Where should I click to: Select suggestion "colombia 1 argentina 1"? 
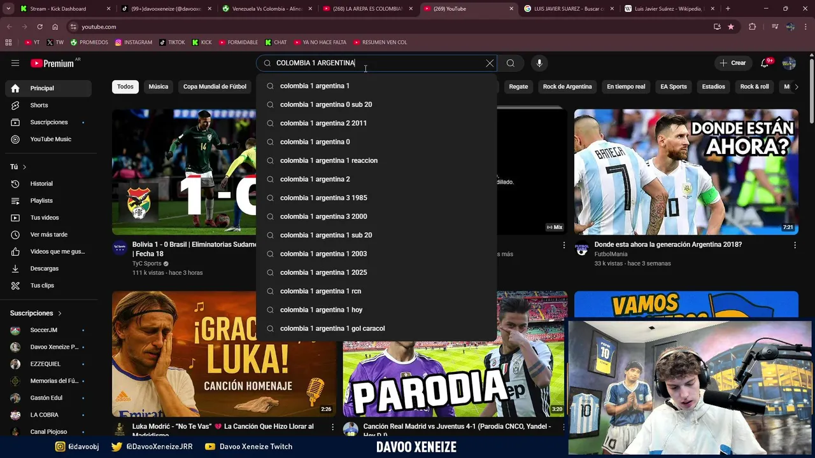point(376,86)
